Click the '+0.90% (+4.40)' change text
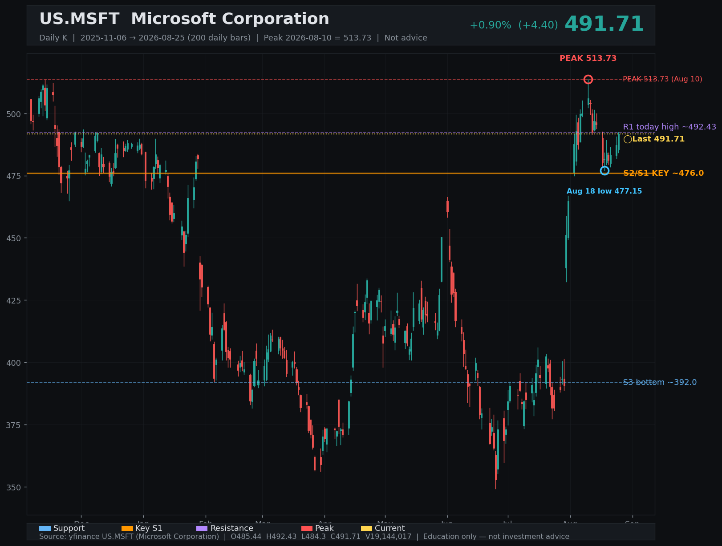722x546 pixels. (x=514, y=25)
